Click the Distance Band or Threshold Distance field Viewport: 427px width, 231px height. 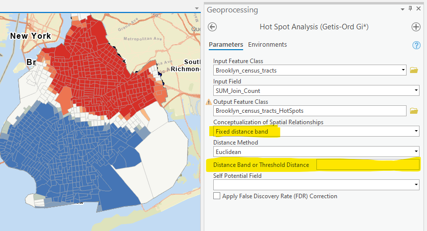[x=368, y=165]
